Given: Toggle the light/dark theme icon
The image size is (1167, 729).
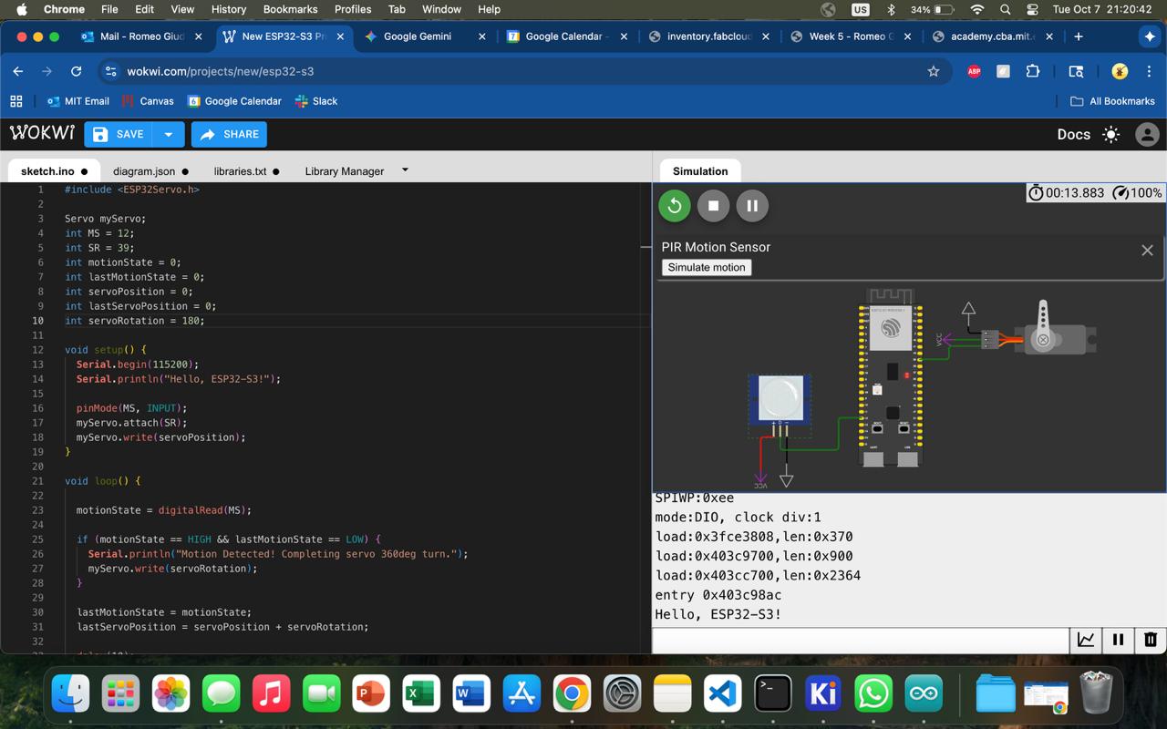Looking at the screenshot, I should (x=1110, y=134).
